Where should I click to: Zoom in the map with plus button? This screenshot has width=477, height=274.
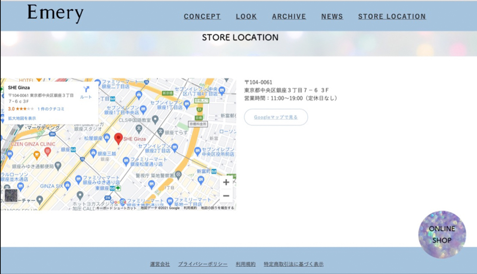(226, 182)
